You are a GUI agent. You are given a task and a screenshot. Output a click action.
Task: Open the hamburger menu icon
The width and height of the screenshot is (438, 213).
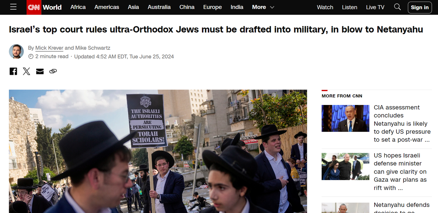13,7
